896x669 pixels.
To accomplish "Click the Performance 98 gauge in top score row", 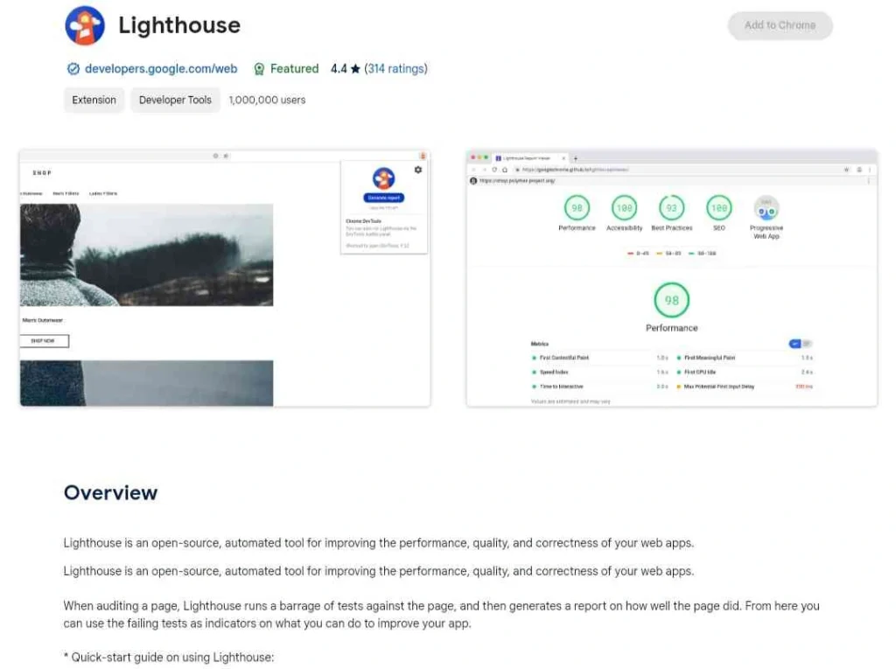I will click(x=577, y=208).
